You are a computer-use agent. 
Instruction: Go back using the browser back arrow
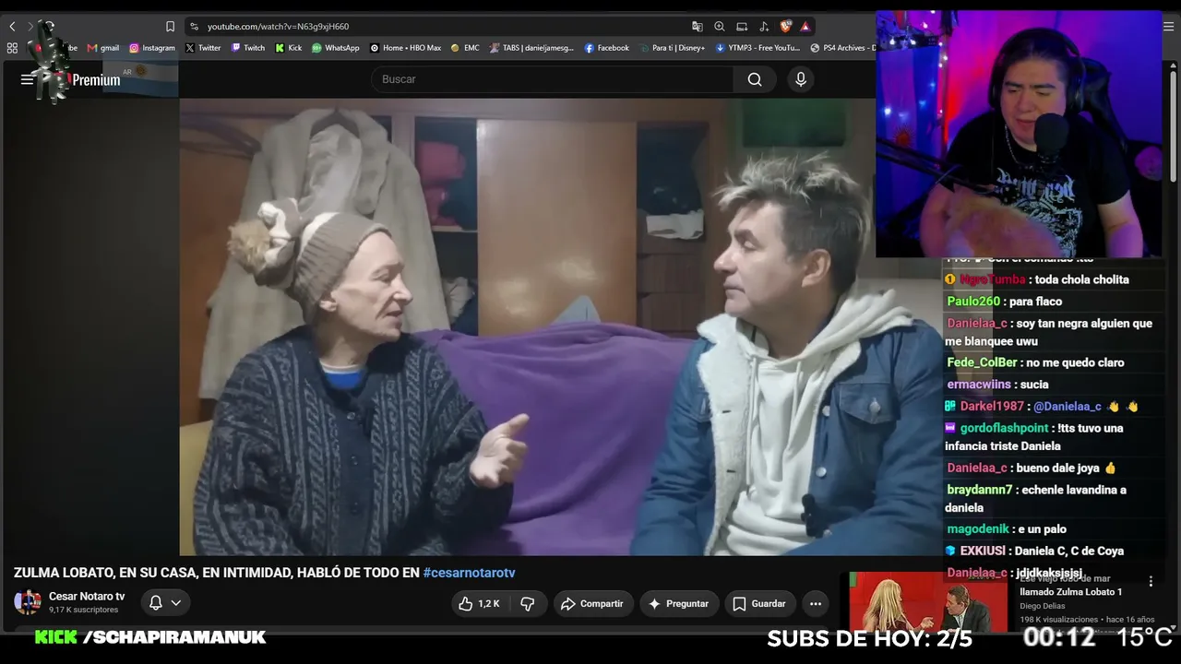pyautogui.click(x=12, y=27)
